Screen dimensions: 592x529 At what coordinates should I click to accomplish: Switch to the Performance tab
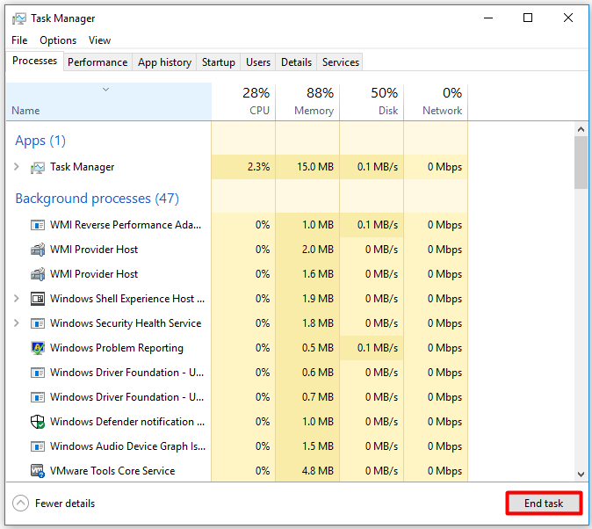pos(97,62)
